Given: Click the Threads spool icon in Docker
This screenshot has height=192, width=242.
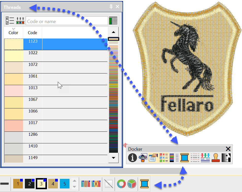Looking at the screenshot, I should pyautogui.click(x=184, y=158).
